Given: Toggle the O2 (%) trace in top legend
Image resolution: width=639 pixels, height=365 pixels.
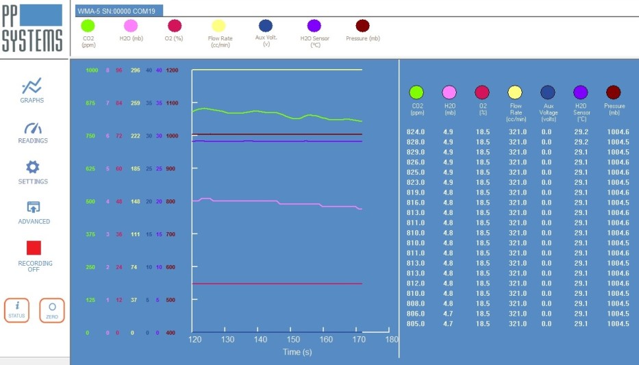Looking at the screenshot, I should pos(175,25).
